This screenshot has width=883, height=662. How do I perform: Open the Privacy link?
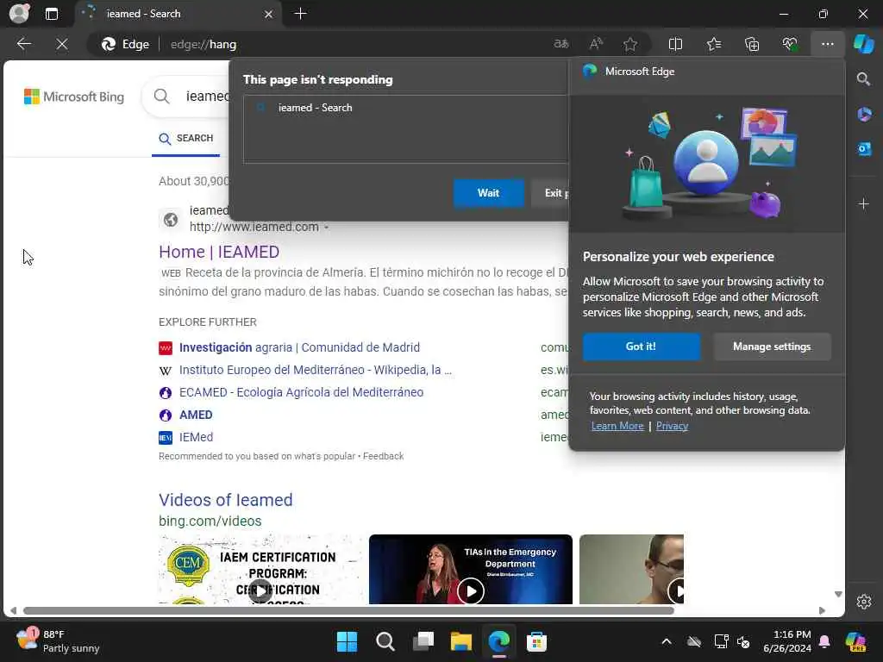coord(672,426)
